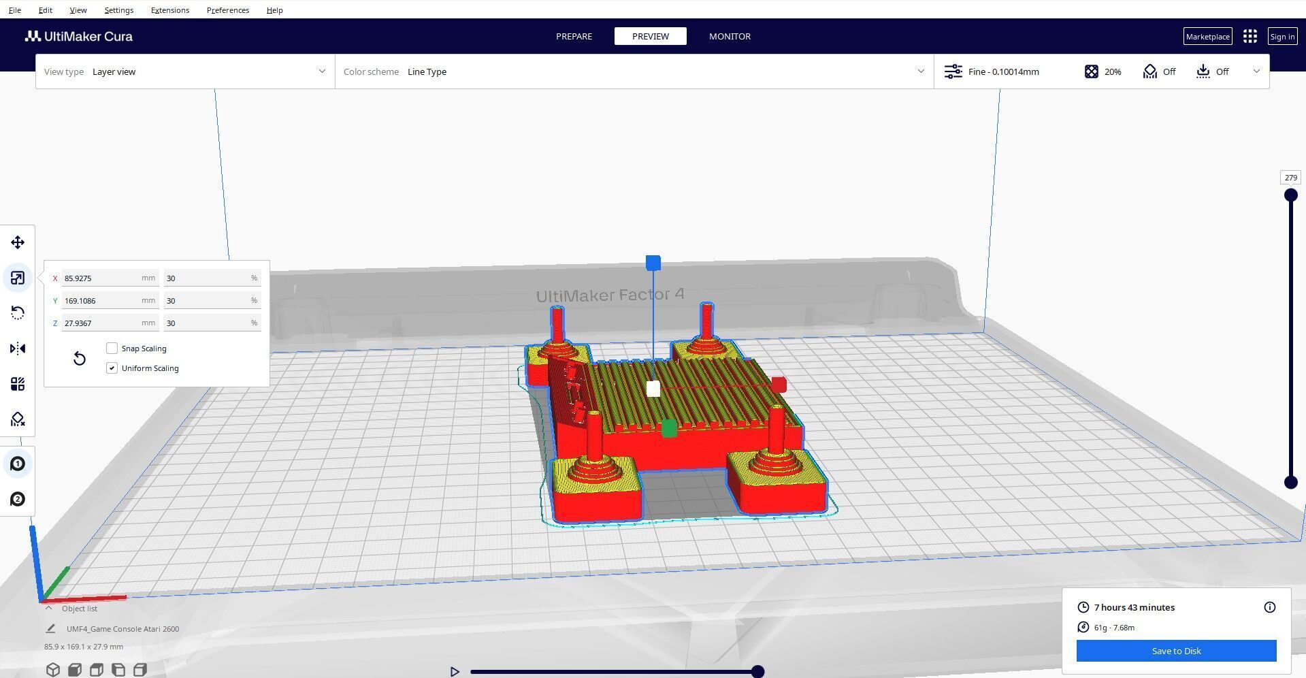Click the simulation path slider handle
Screen dimensions: 1306x678
coord(757,672)
